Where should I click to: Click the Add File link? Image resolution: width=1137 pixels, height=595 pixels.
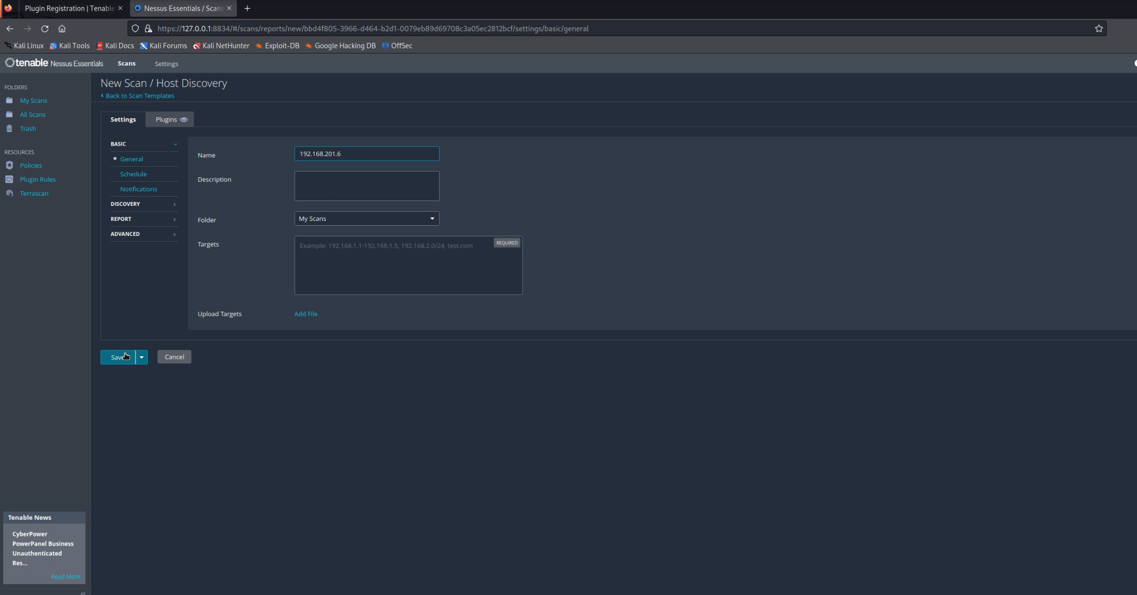click(x=305, y=314)
